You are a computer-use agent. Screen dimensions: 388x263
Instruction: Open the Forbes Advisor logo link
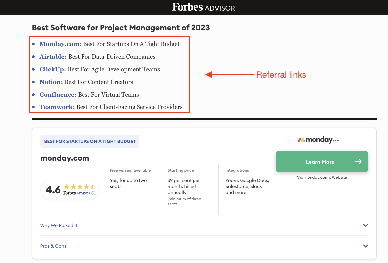click(x=203, y=7)
